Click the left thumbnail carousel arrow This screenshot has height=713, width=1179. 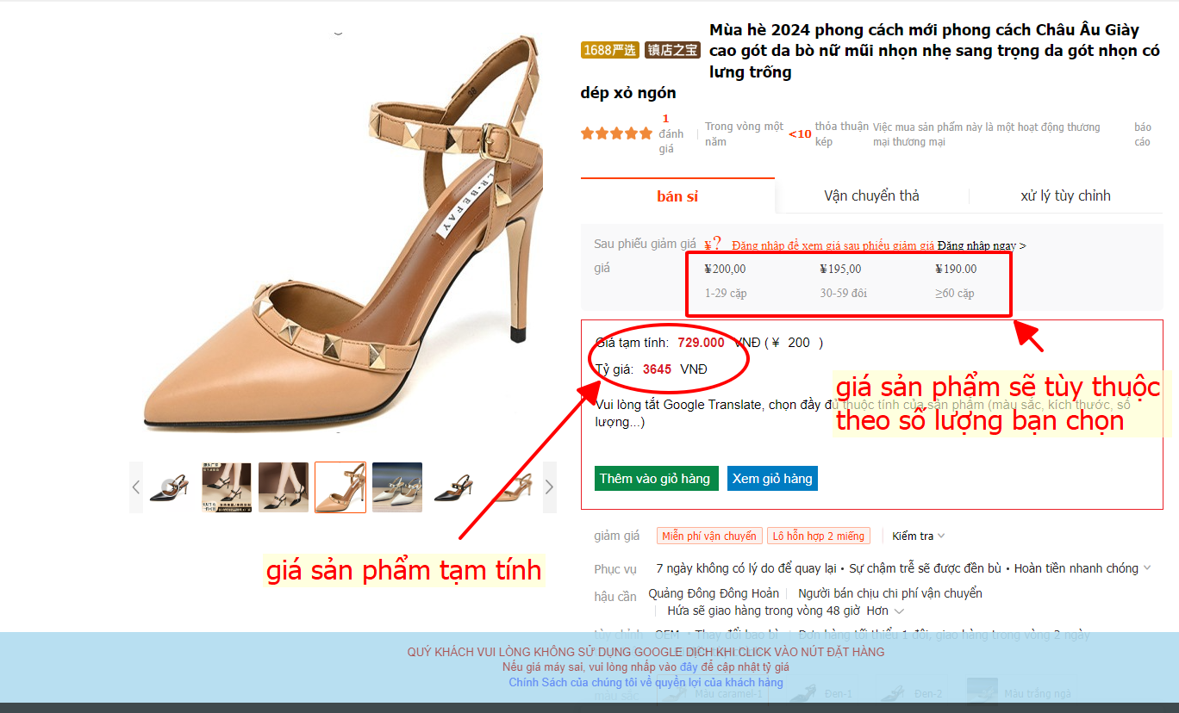[x=136, y=487]
